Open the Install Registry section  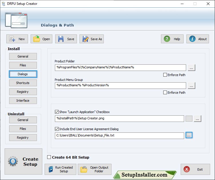[x=23, y=92]
